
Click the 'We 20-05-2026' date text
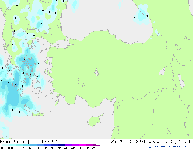pos(128,142)
